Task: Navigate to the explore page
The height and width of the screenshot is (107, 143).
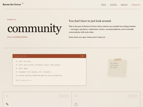Action: click(124, 4)
